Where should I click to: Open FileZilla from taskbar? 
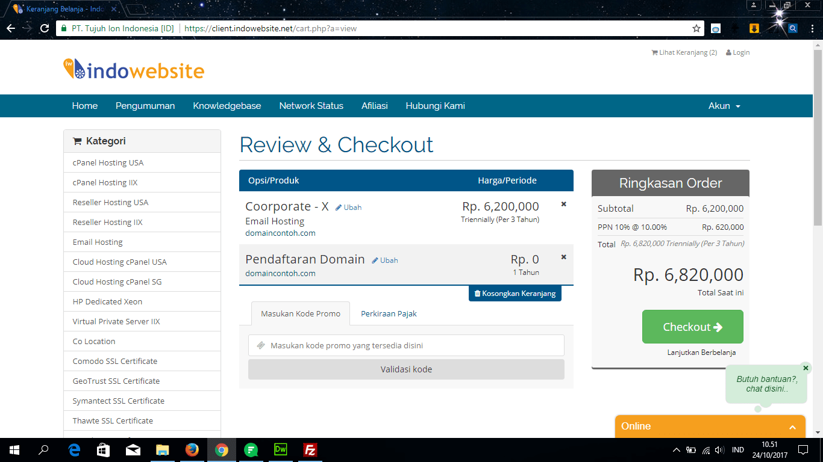click(x=310, y=450)
